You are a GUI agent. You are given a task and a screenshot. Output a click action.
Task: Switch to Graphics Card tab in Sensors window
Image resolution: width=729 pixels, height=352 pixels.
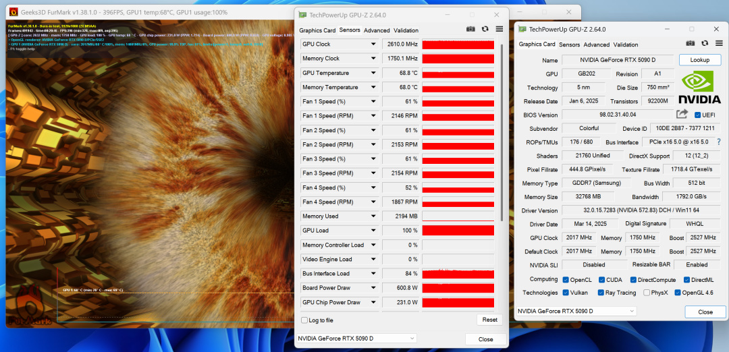[317, 30]
